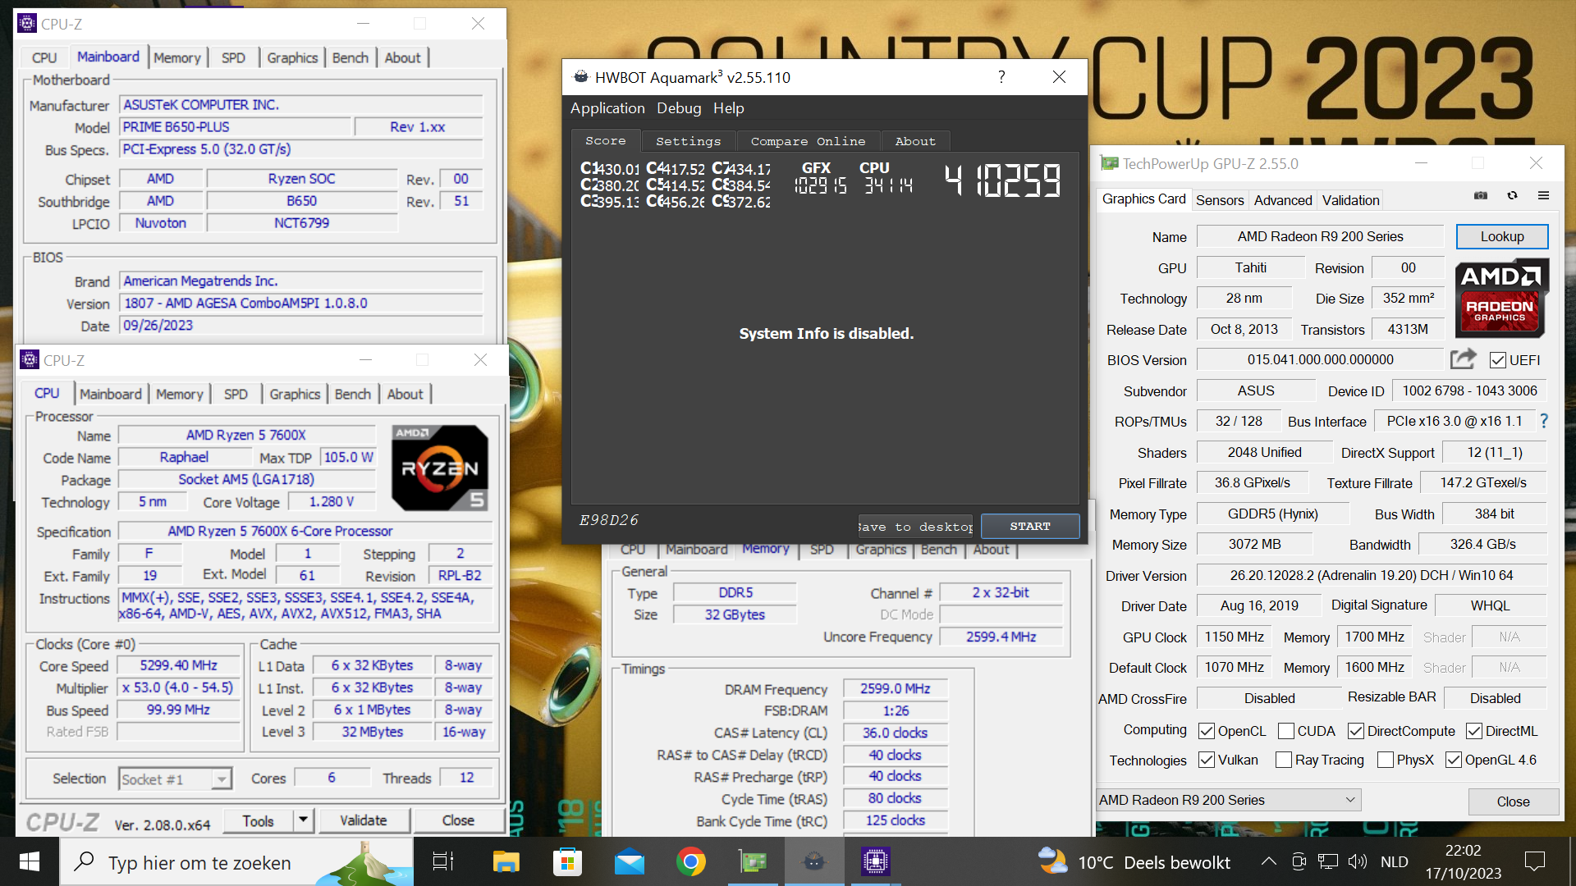This screenshot has width=1576, height=886.
Task: Switch to the Compare Online tab
Action: 808,141
